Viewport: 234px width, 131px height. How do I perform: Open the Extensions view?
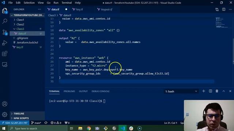5,53
